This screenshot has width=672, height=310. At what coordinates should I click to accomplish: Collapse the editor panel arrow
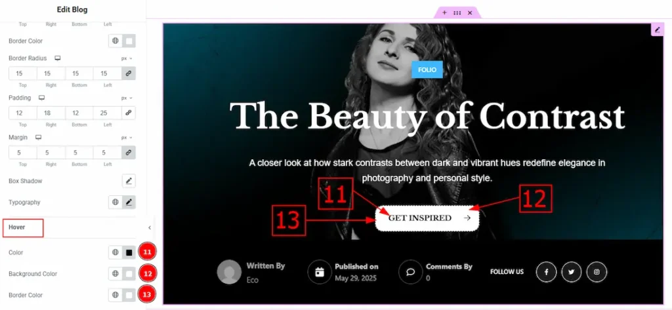coord(149,228)
